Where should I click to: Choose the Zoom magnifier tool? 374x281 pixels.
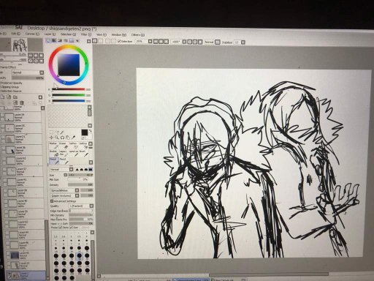(x=57, y=138)
